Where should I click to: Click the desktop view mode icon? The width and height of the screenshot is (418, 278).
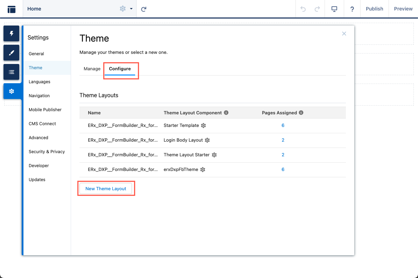tap(334, 9)
